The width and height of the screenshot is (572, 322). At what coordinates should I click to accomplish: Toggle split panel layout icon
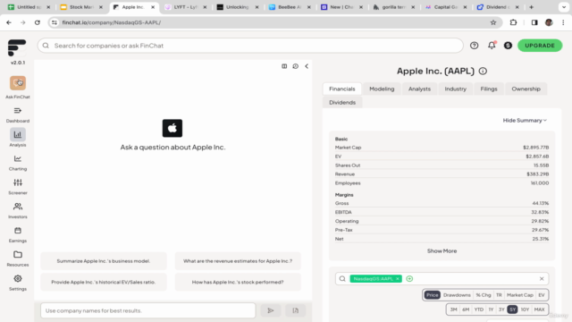point(284,66)
